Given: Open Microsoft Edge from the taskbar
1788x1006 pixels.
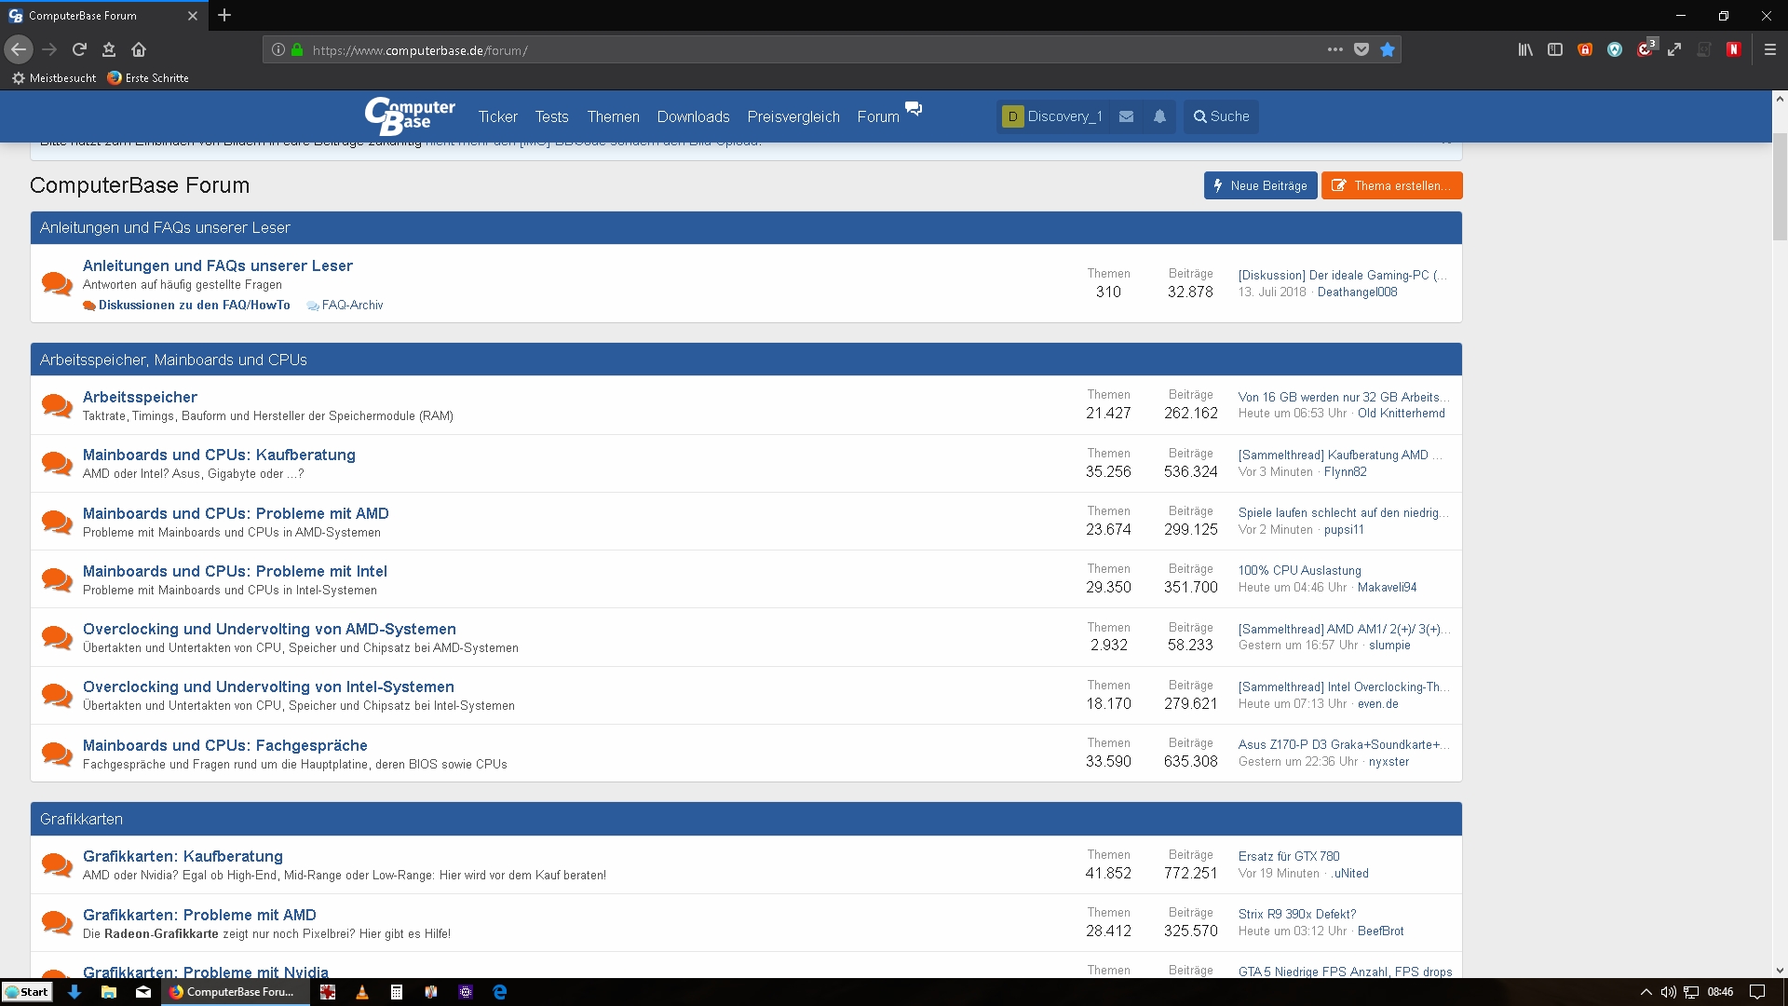Looking at the screenshot, I should tap(500, 992).
